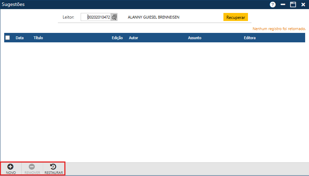Toggle the select-all checkbox in table header

click(8, 38)
